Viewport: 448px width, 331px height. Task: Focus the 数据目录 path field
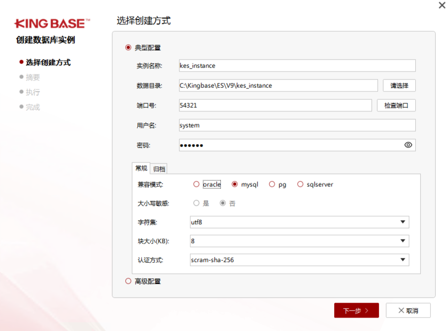(x=278, y=85)
